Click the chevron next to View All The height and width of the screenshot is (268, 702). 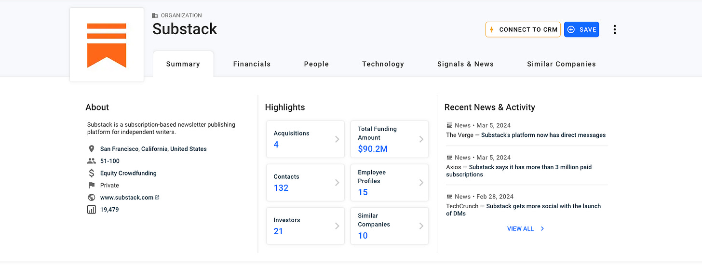542,228
